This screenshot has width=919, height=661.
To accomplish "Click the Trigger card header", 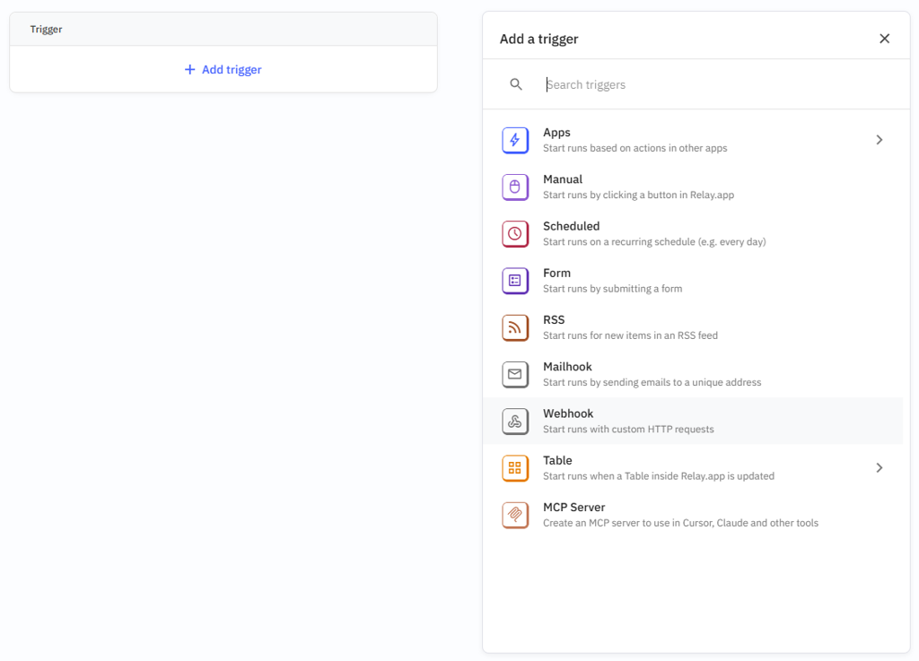I will pos(223,30).
